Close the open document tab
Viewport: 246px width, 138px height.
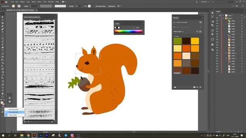pos(37,10)
